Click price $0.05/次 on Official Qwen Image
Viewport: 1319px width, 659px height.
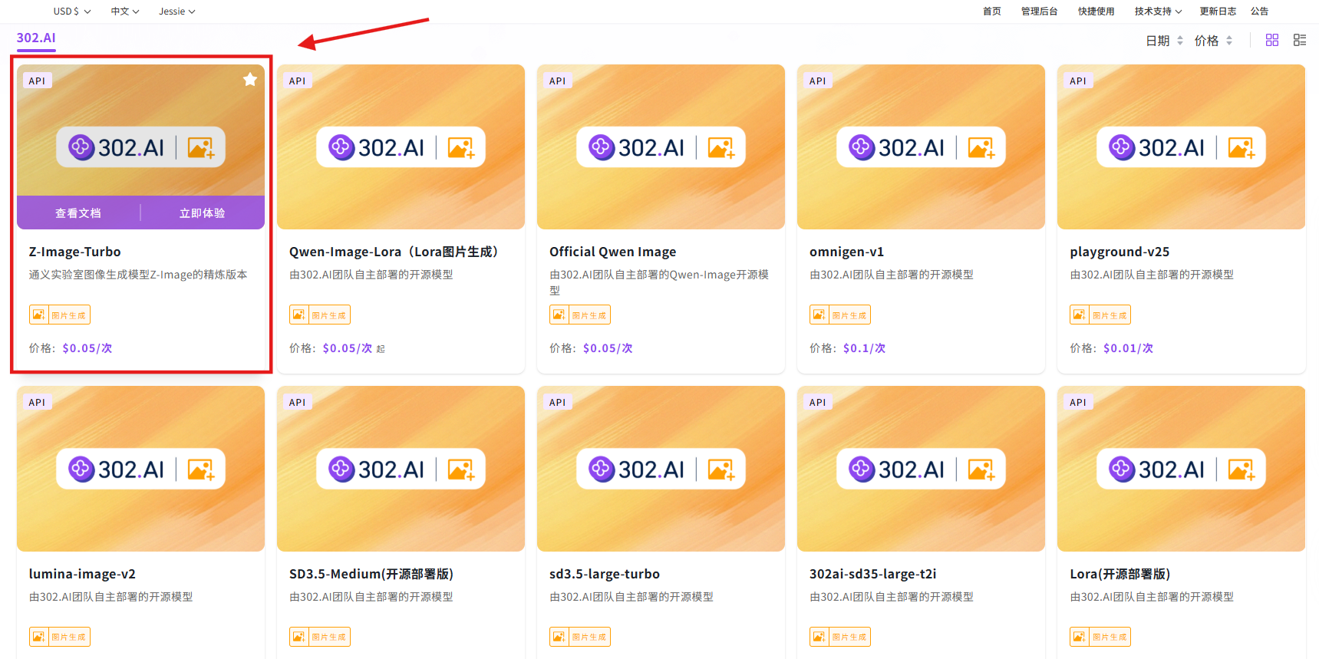(608, 348)
